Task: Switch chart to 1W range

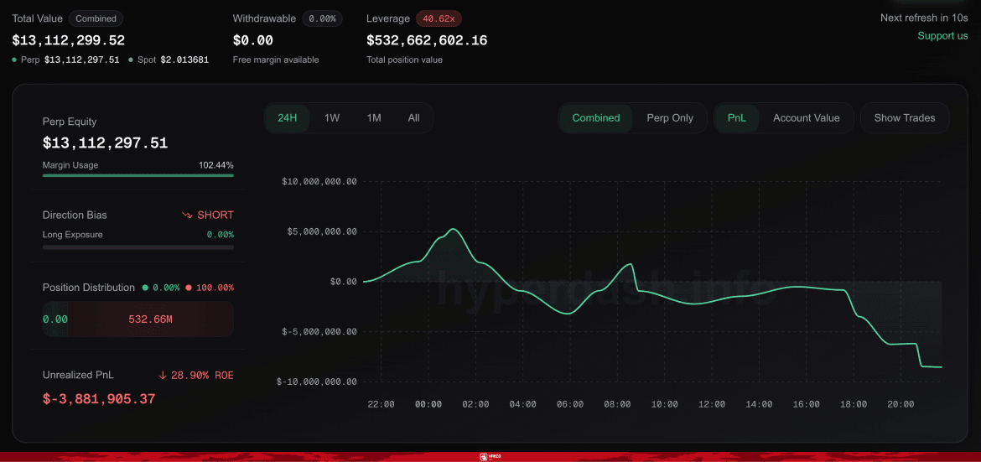Action: (331, 117)
